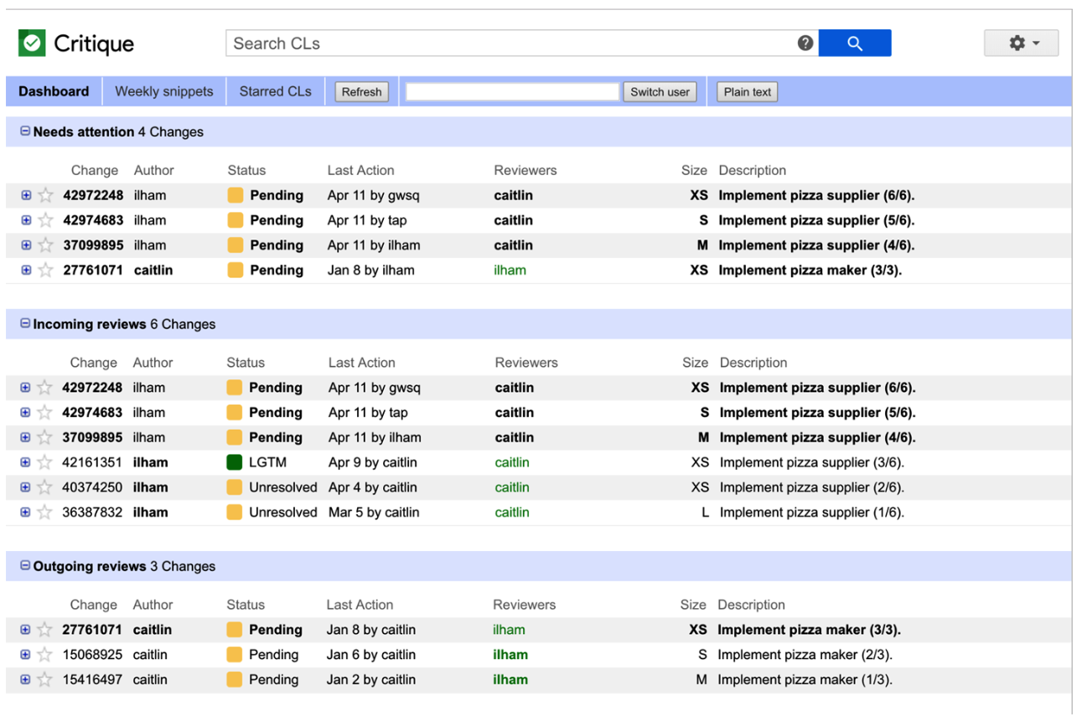
Task: Click the green LGTM status square
Action: pyautogui.click(x=234, y=462)
